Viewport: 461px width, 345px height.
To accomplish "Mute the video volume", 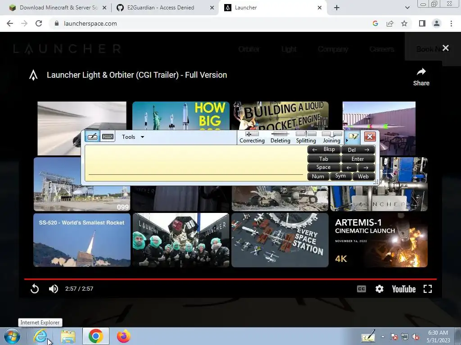I will (54, 289).
